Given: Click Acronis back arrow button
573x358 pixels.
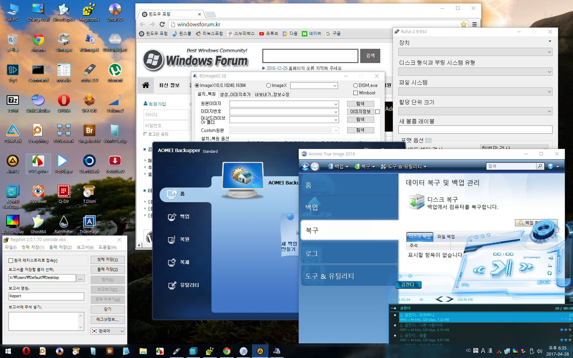Looking at the screenshot, I should (x=305, y=166).
